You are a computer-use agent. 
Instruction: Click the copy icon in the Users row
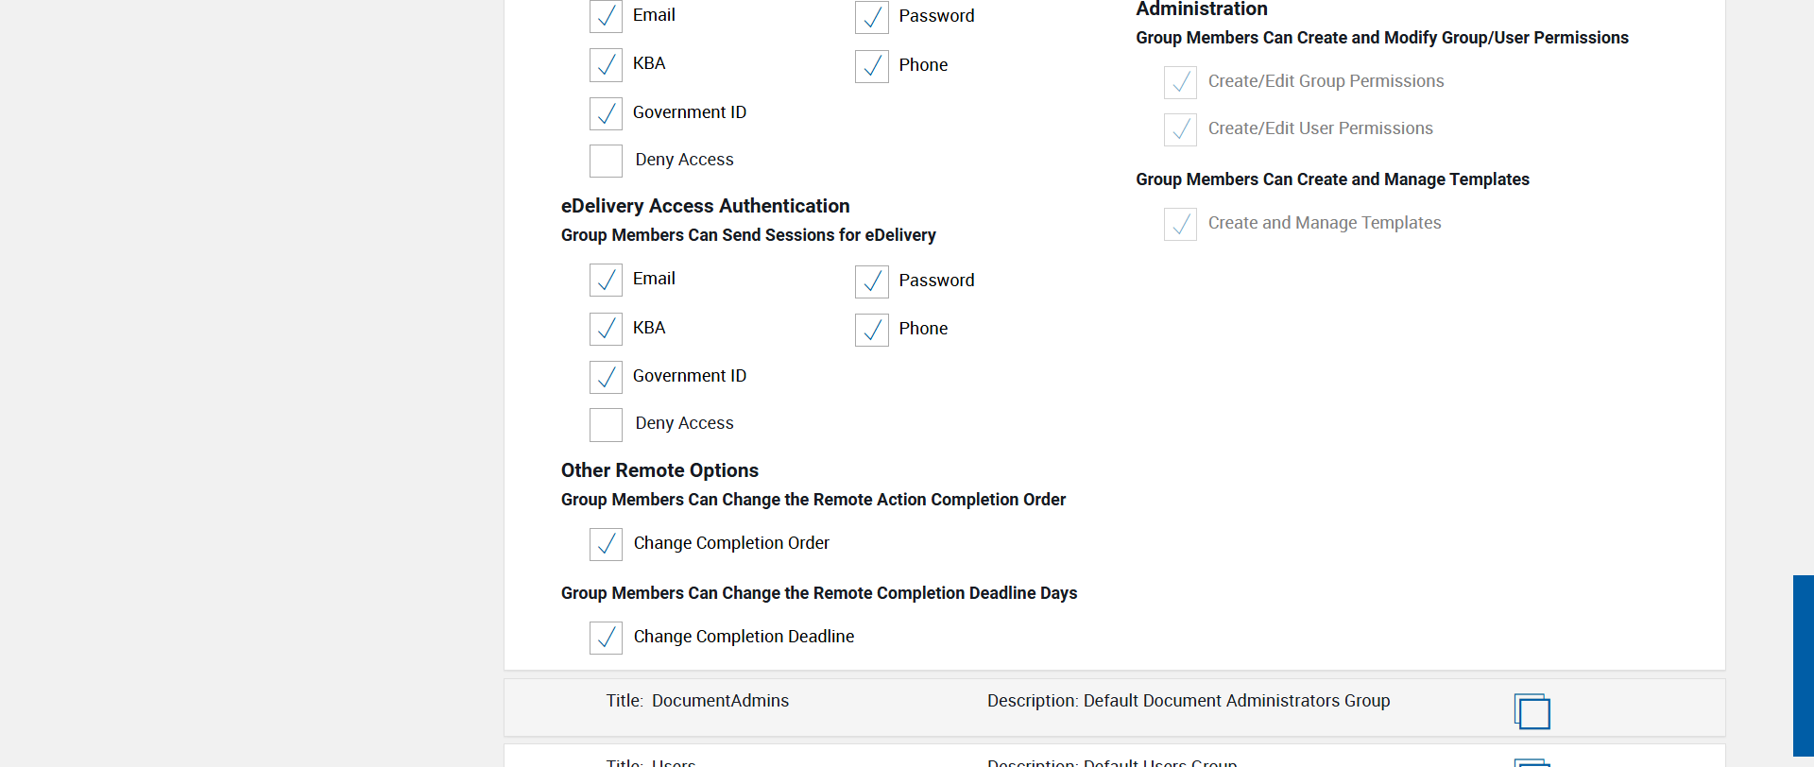pos(1532,761)
